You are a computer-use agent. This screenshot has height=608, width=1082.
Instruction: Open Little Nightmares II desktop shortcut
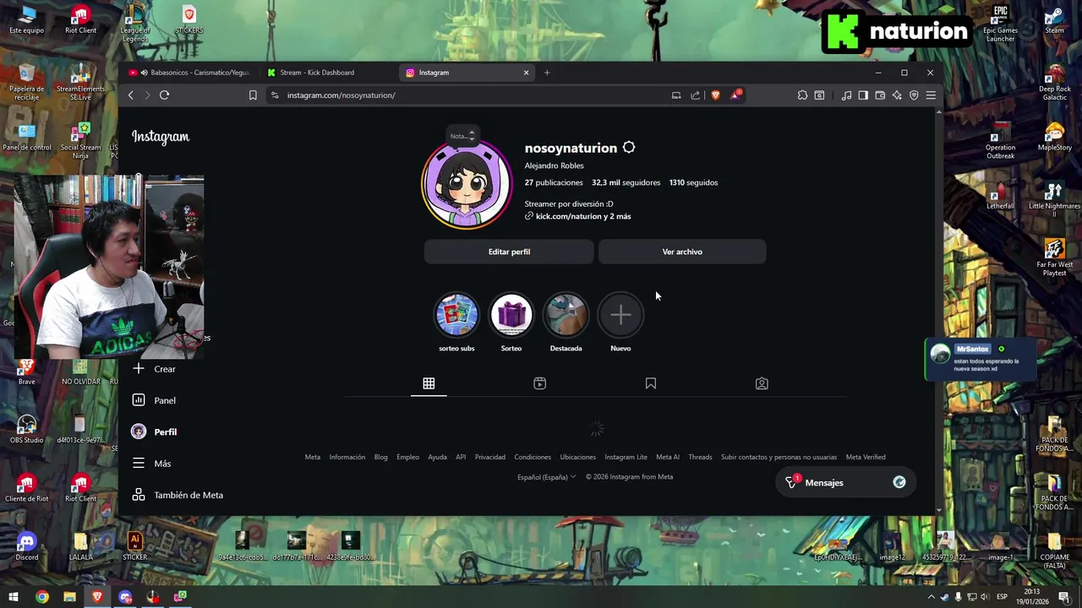click(x=1054, y=200)
